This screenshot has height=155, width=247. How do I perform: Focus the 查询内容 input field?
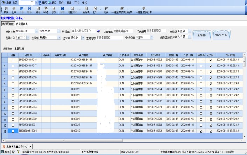[x=109, y=38]
